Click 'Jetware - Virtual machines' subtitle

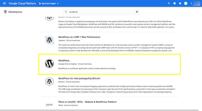(x=69, y=40)
